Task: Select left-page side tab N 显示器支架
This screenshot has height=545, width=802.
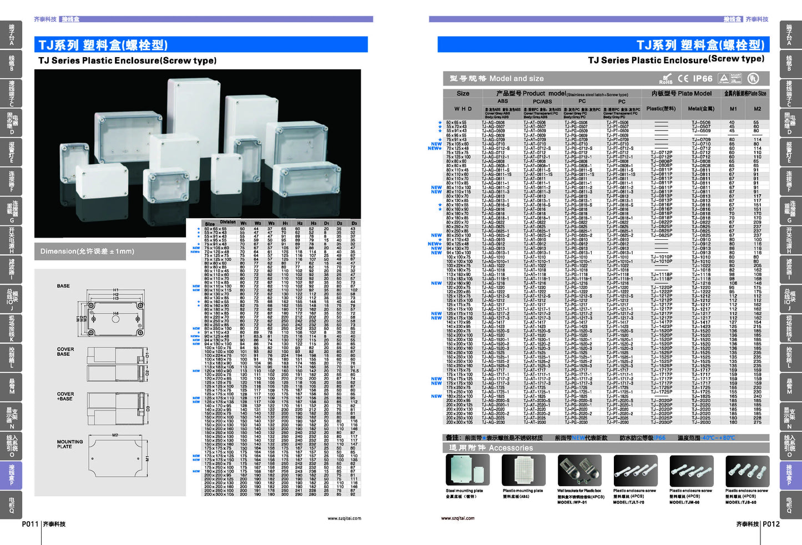Action: (11, 417)
